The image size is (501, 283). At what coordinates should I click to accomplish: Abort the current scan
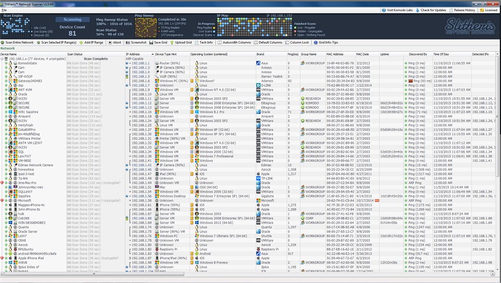pos(116,42)
